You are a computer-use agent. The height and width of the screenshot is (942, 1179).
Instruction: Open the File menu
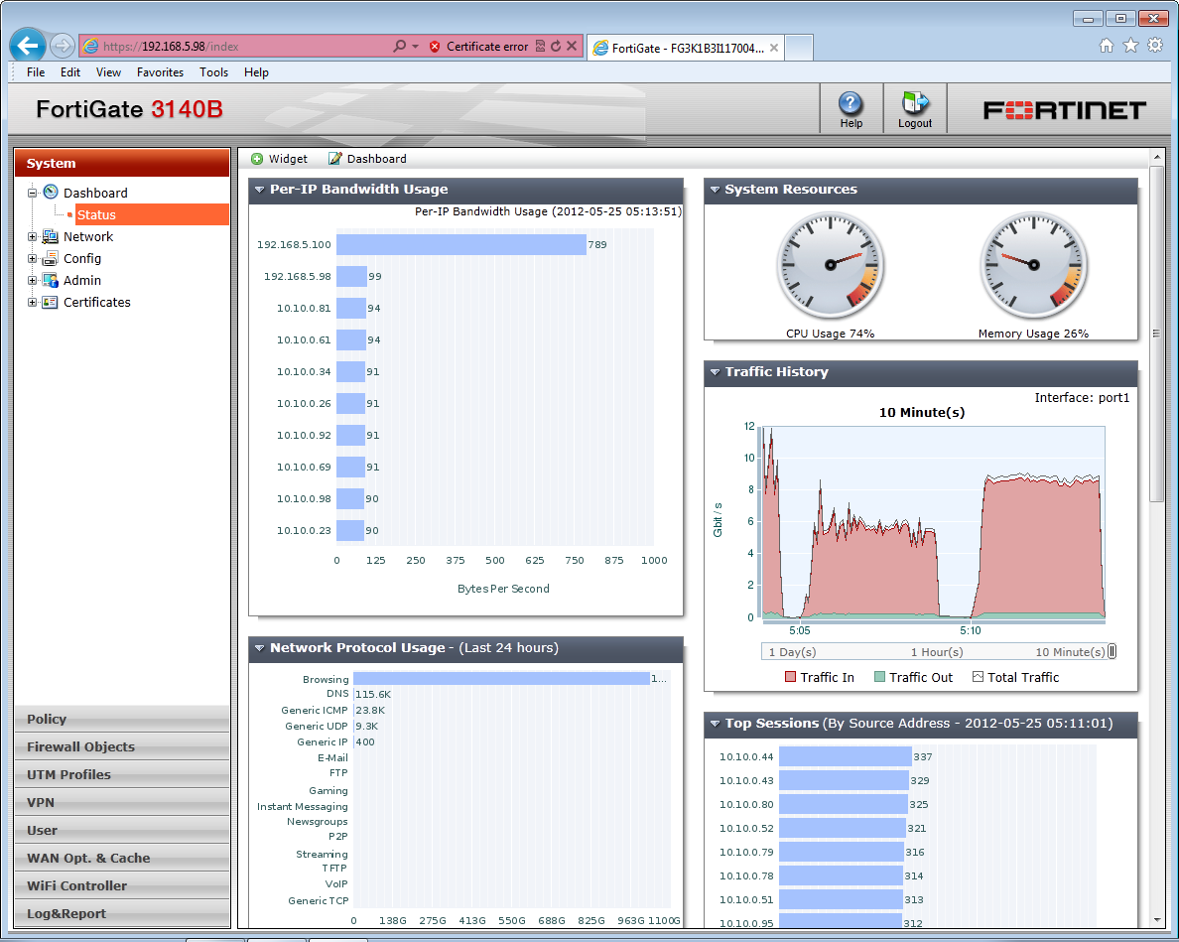click(x=36, y=72)
